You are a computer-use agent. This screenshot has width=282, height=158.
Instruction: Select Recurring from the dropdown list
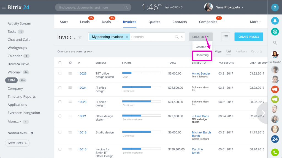point(202,55)
